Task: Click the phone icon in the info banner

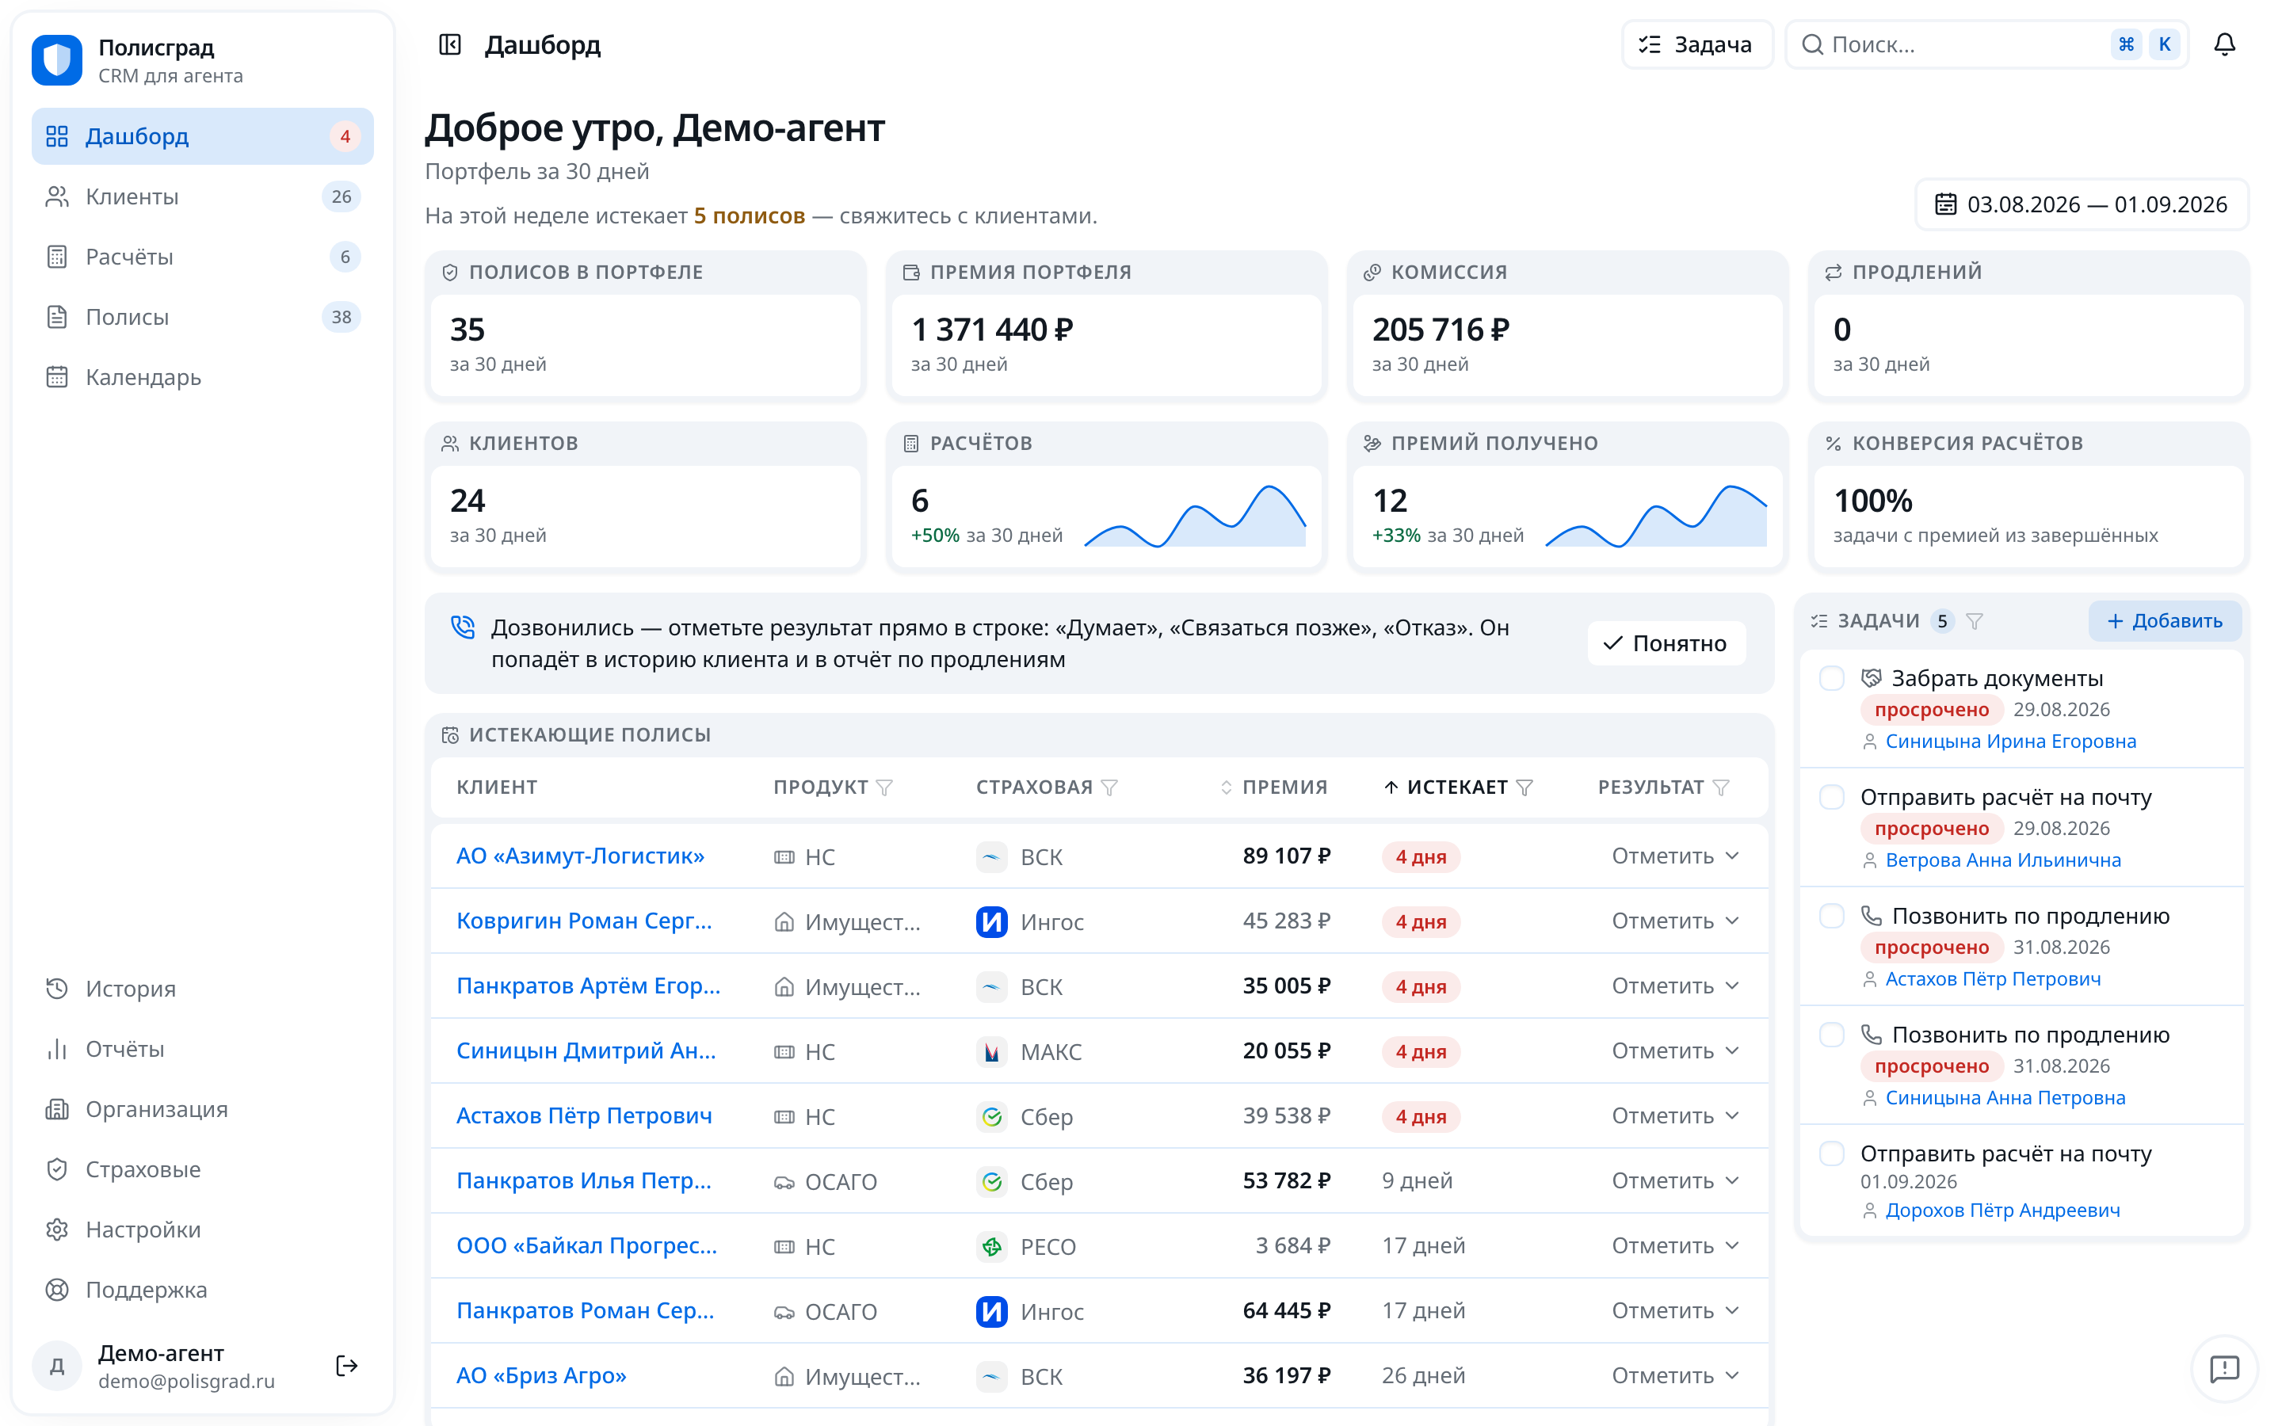Action: click(463, 627)
